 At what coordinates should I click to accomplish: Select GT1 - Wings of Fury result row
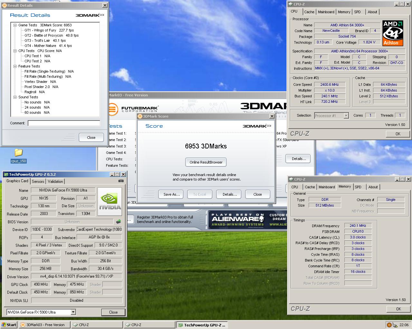(x=49, y=30)
